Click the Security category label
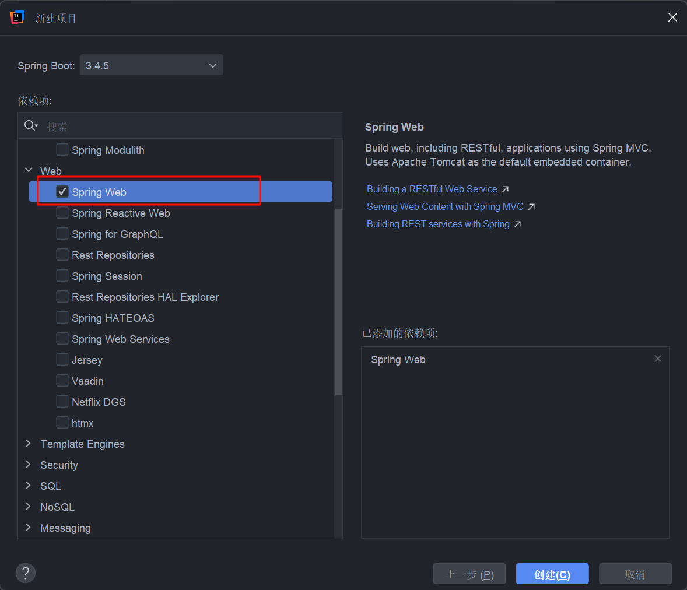This screenshot has height=590, width=687. 59,465
